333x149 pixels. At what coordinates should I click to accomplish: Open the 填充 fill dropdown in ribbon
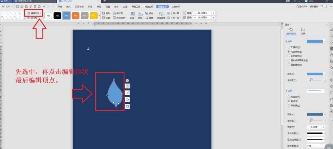click(107, 13)
